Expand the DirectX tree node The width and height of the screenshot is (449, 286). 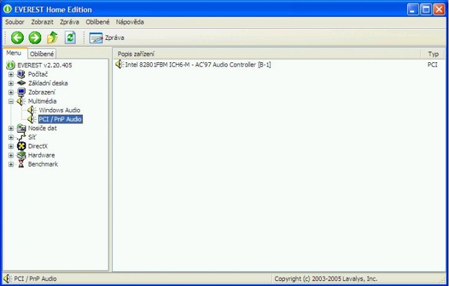click(11, 146)
